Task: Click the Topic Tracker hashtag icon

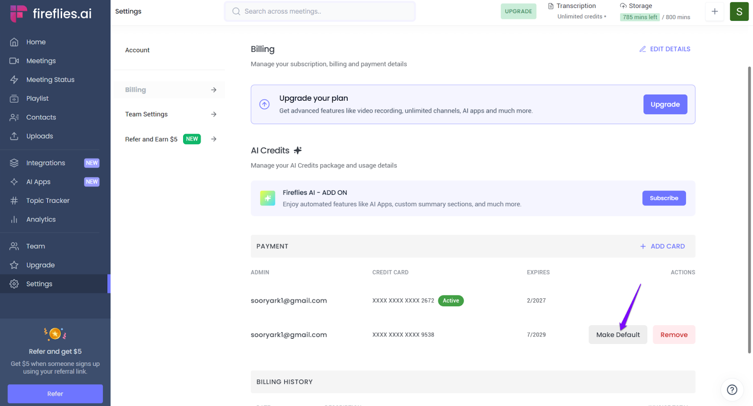Action: (x=14, y=201)
